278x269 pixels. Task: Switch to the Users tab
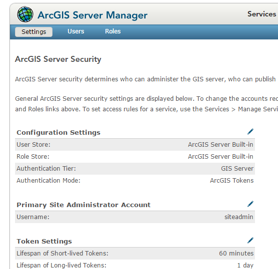[x=75, y=31]
